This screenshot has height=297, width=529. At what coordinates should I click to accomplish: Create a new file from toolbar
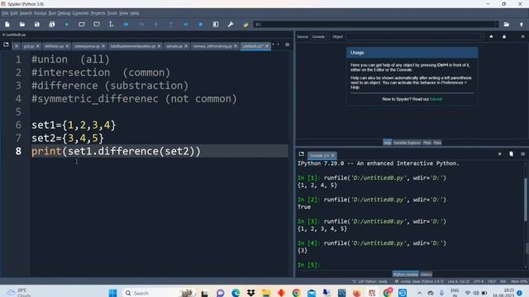(x=7, y=24)
